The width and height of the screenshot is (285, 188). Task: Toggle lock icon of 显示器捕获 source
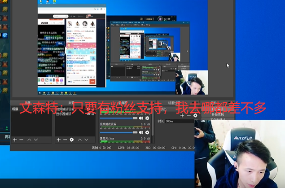[93, 114]
